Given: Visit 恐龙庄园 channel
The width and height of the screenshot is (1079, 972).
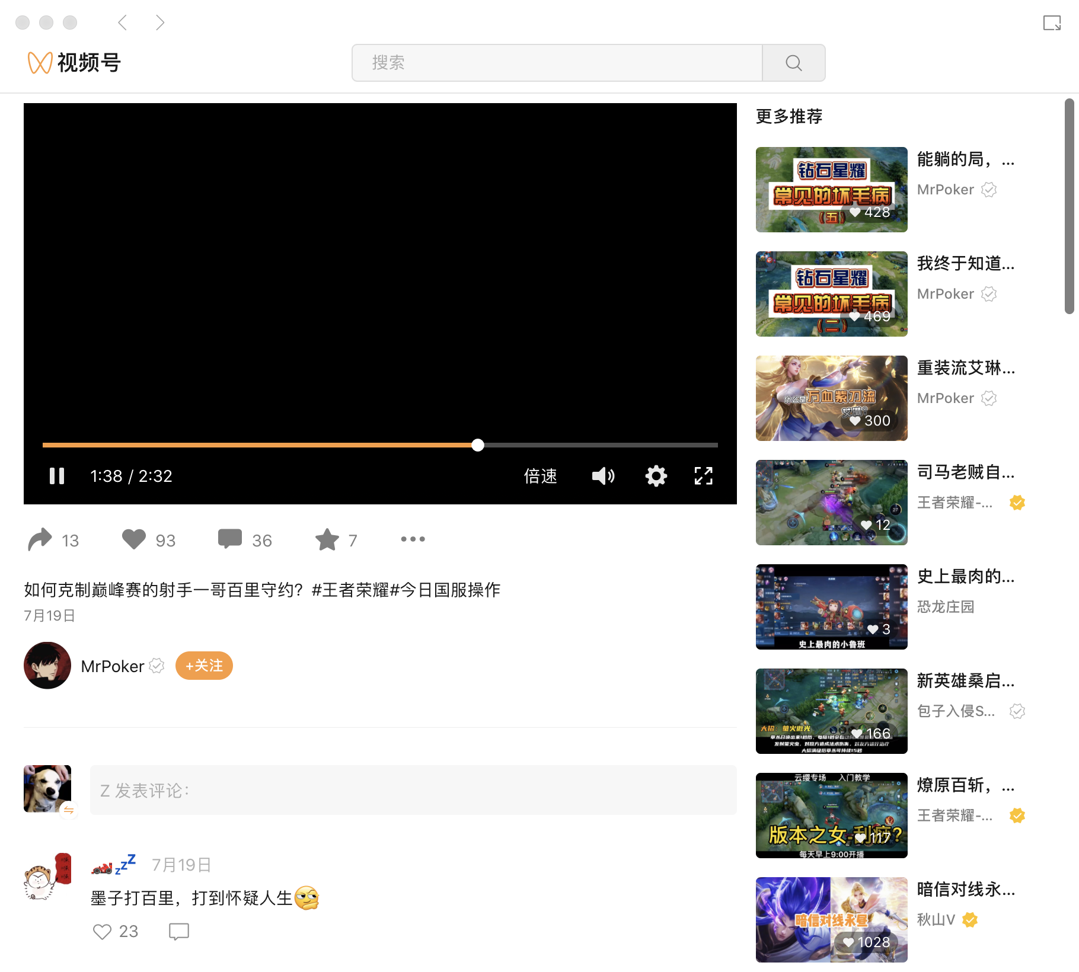Looking at the screenshot, I should [946, 607].
